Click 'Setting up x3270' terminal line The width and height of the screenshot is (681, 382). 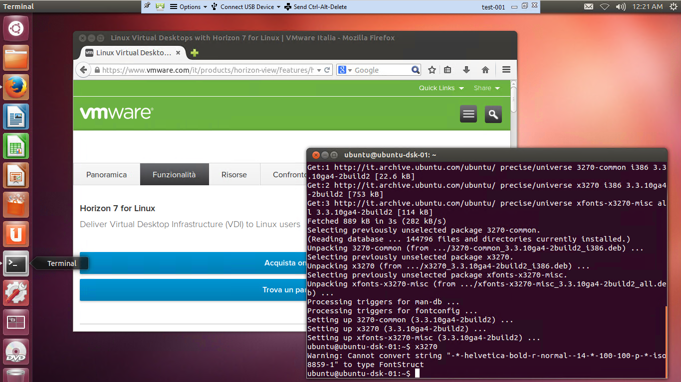(x=397, y=329)
